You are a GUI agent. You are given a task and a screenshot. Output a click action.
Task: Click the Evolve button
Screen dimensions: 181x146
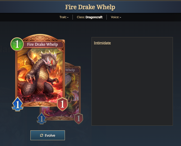(x=48, y=135)
